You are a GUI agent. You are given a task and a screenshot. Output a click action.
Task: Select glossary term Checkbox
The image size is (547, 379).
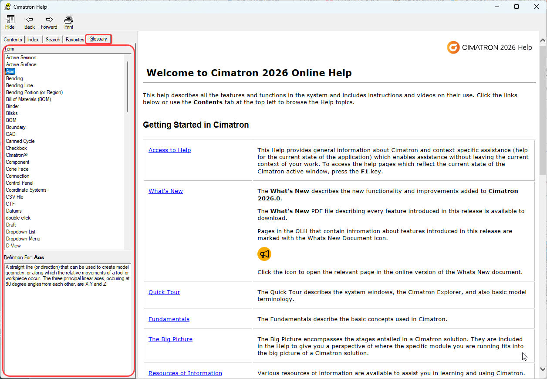(x=17, y=148)
